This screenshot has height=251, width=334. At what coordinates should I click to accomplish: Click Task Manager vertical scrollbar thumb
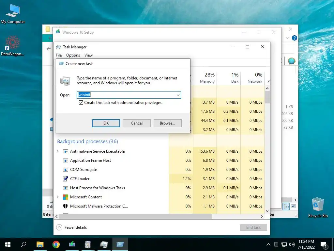[267, 97]
